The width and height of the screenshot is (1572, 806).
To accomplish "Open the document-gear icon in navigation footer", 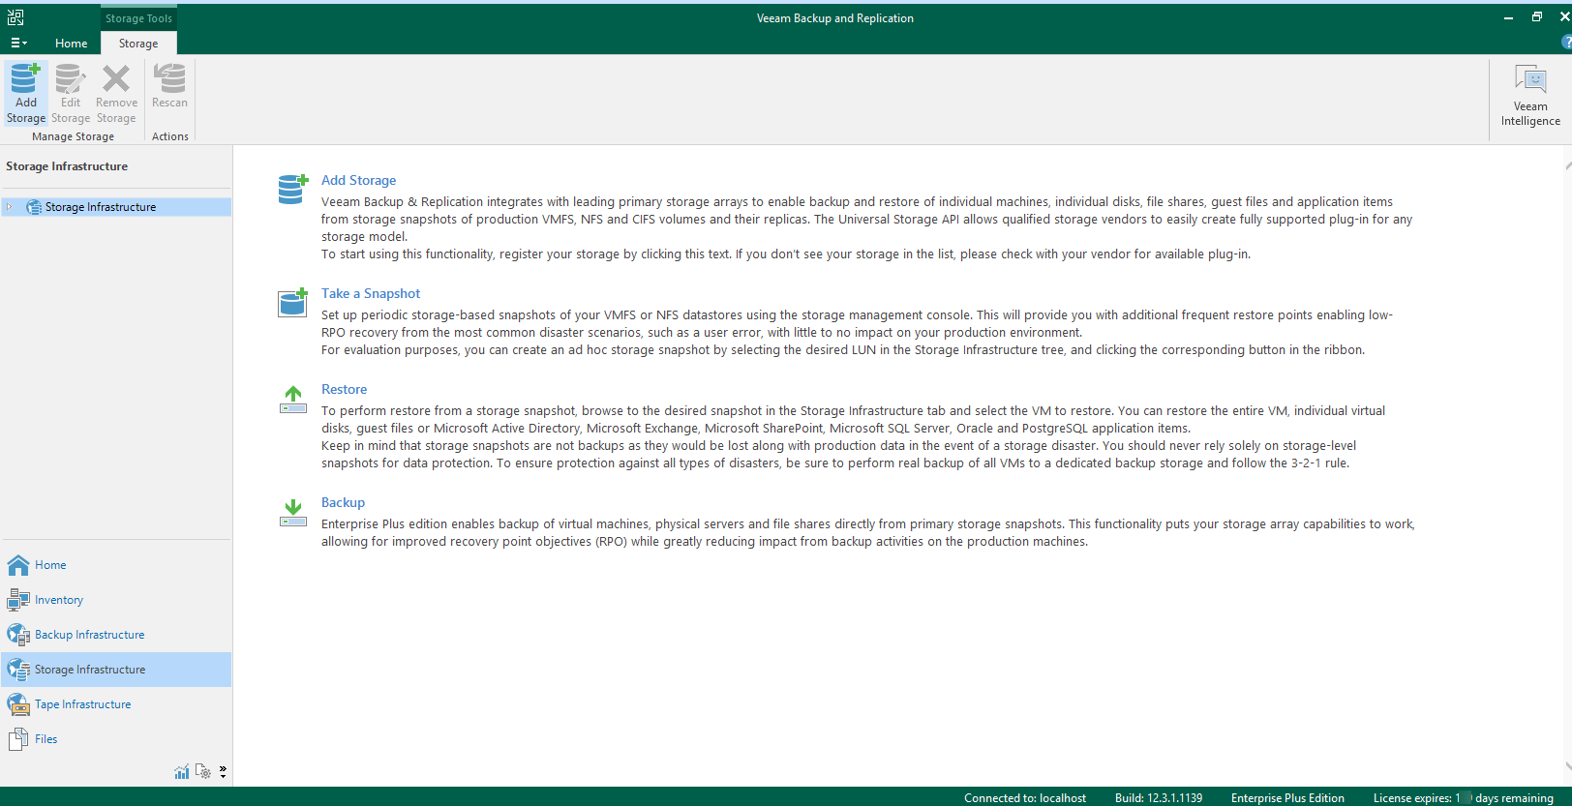I will [x=203, y=771].
